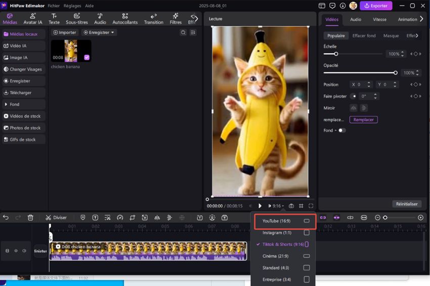Image resolution: width=430 pixels, height=286 pixels.
Task: Click the mirror flip icon in timeline toolbar
Action: 157,218
